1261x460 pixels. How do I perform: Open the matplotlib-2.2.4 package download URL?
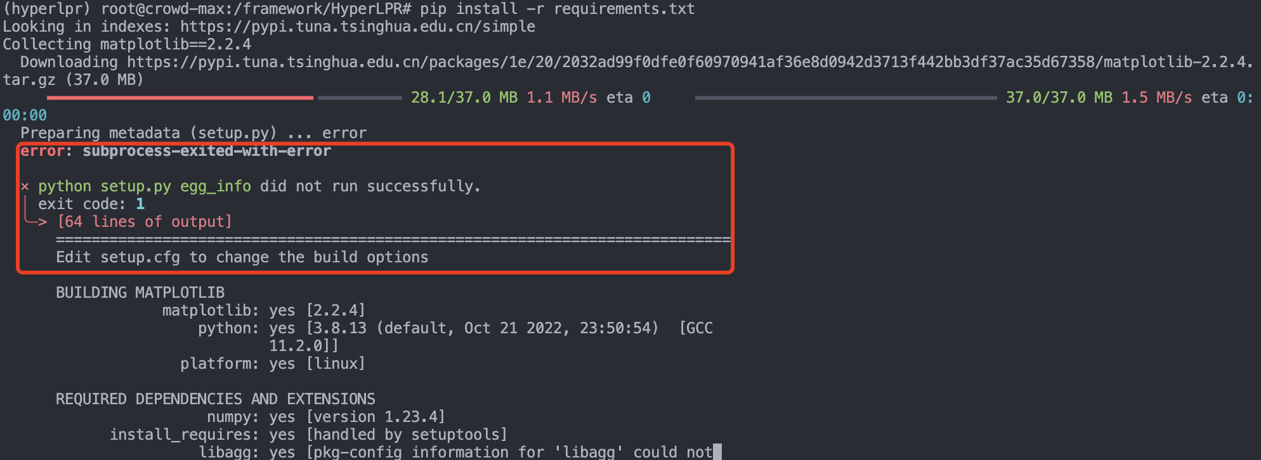tap(689, 62)
